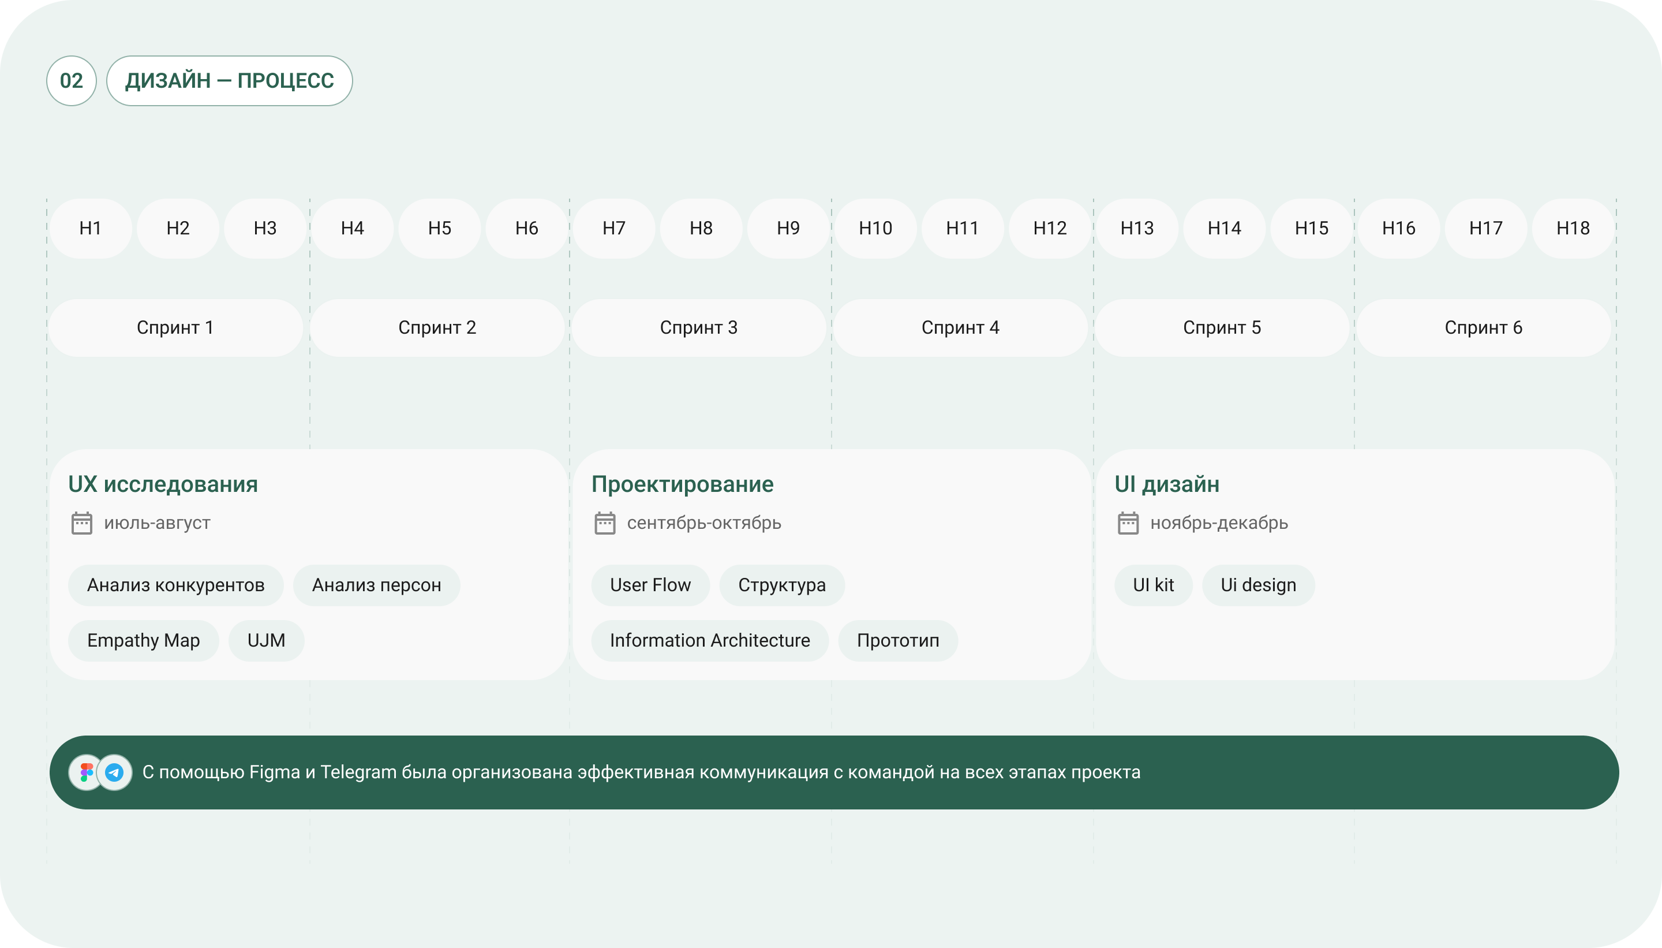
Task: Click calendar icon next to июль-август
Action: click(x=81, y=523)
